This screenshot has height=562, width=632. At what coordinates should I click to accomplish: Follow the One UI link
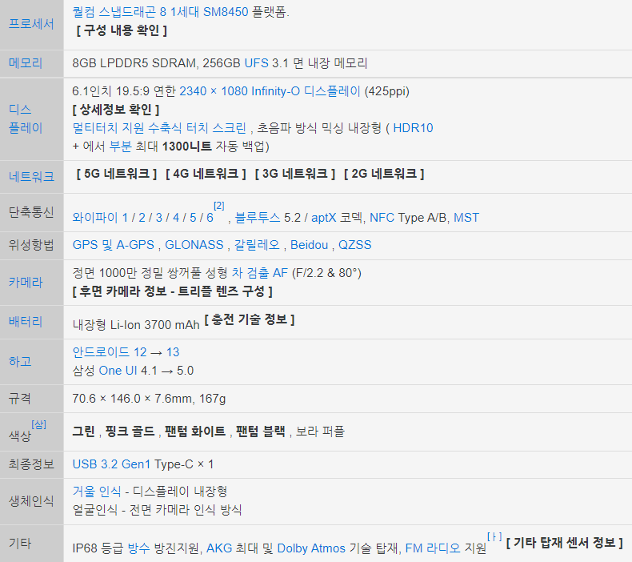coord(118,371)
